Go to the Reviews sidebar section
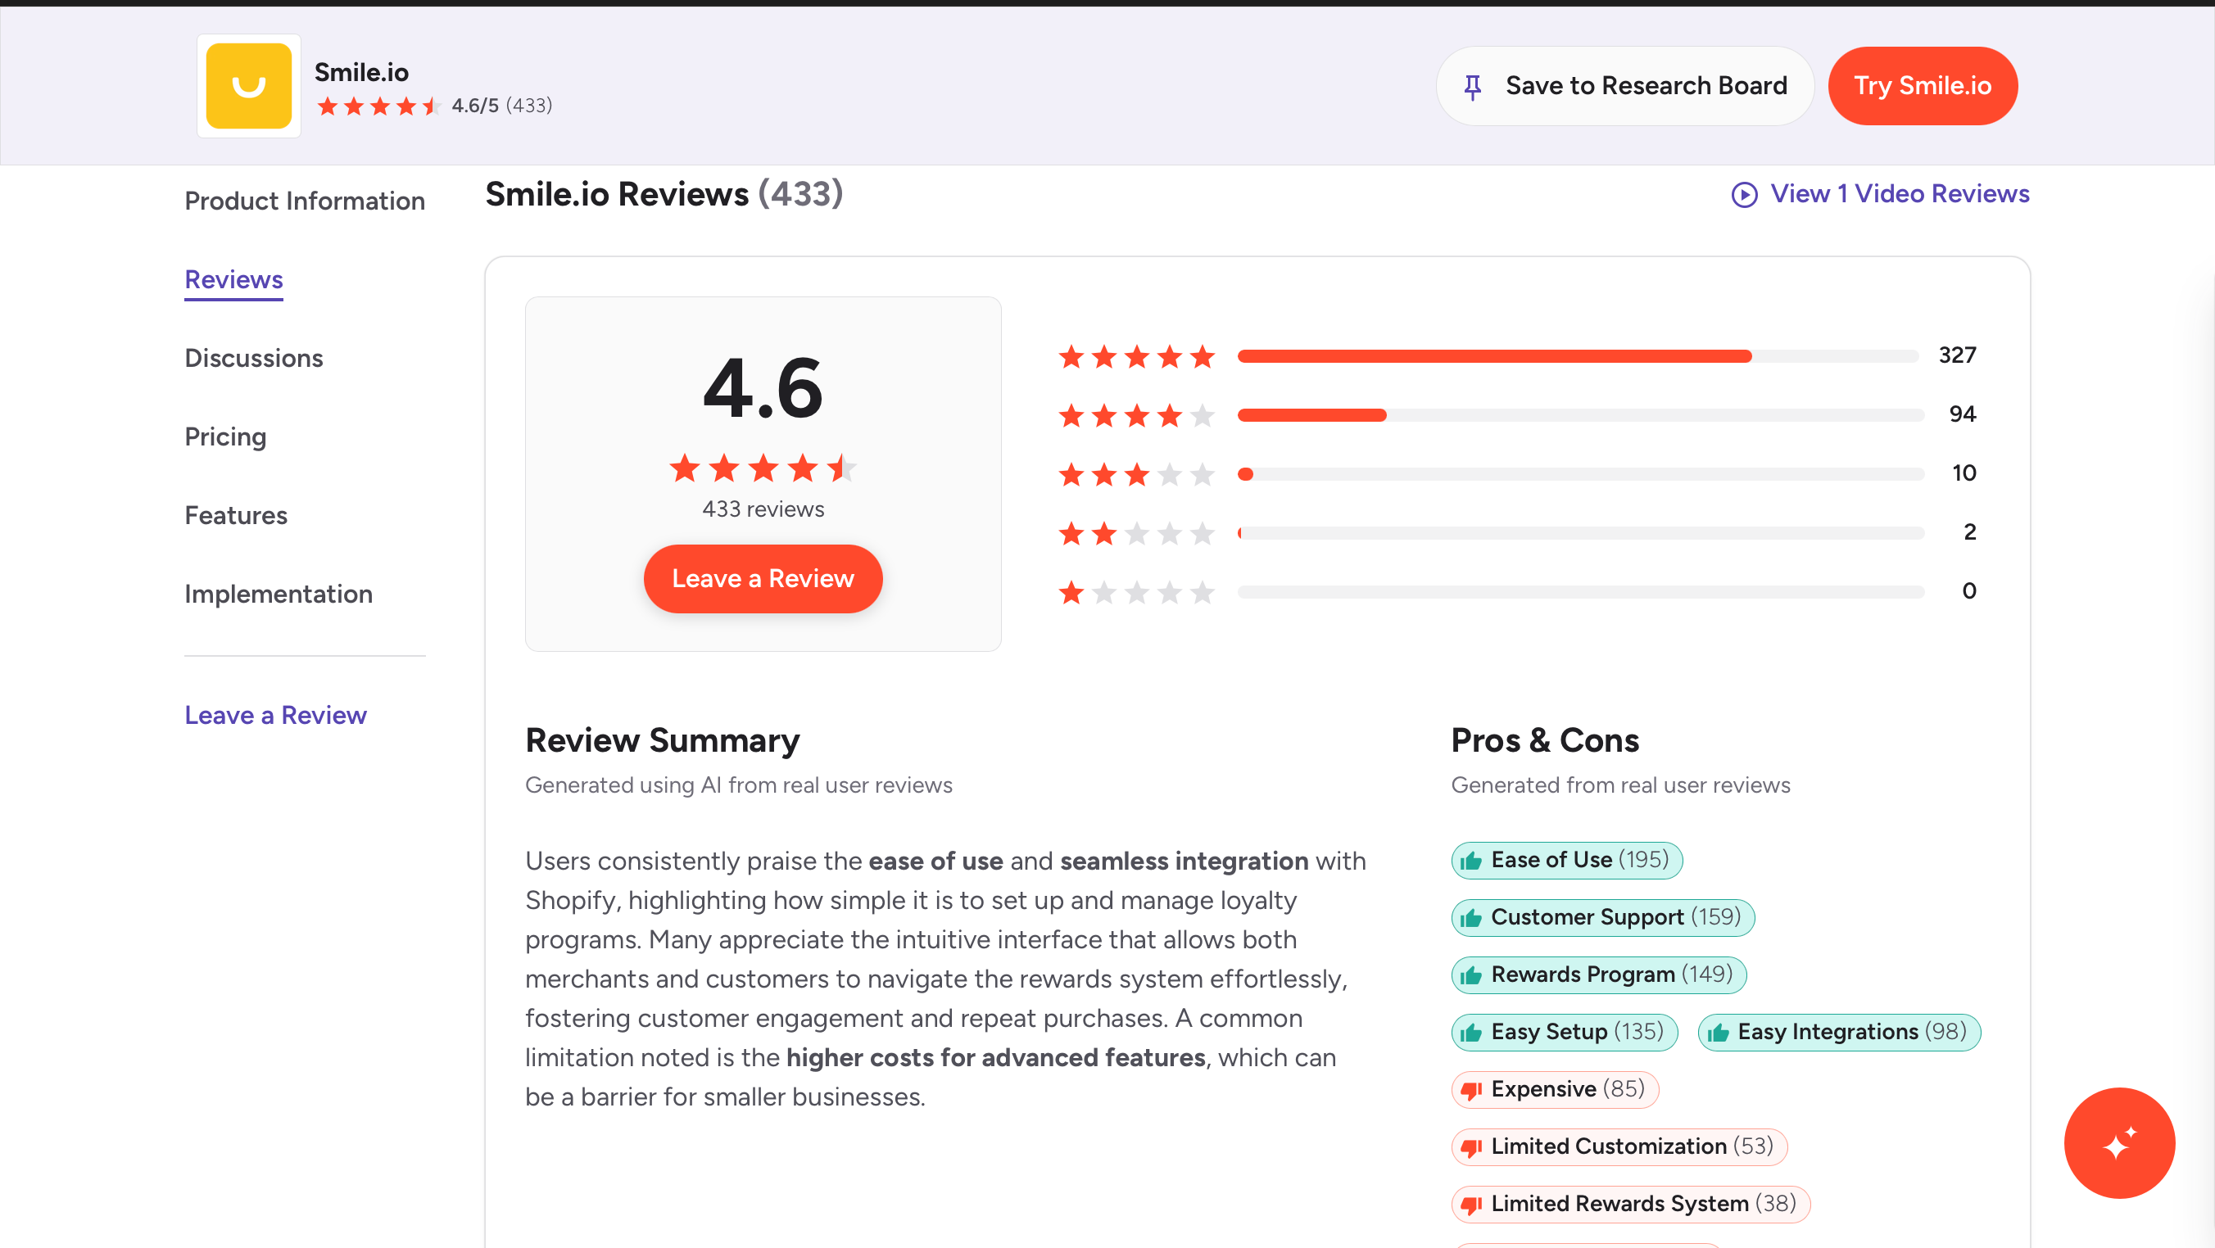 tap(234, 280)
